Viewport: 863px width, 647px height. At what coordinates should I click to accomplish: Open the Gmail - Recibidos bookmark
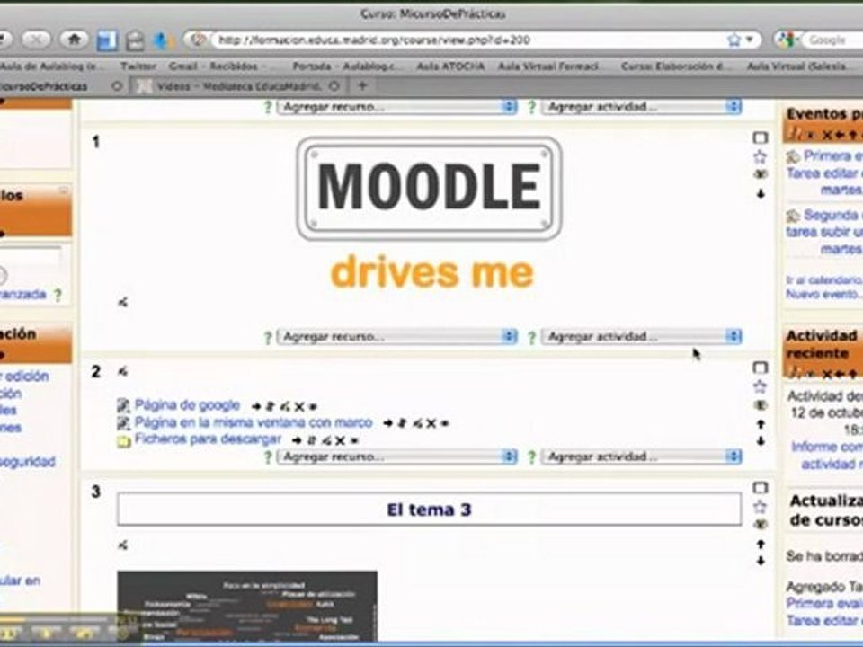point(213,66)
